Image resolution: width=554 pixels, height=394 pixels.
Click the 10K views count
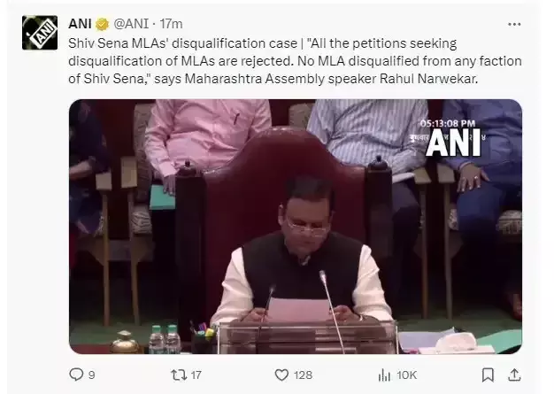click(407, 375)
